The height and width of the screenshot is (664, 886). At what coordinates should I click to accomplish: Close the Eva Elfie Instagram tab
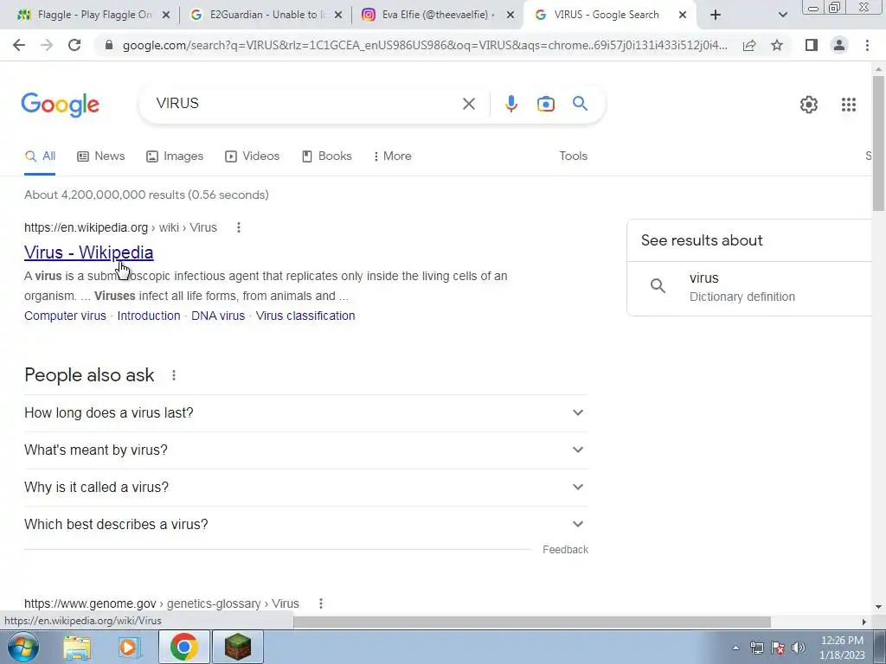tap(510, 16)
